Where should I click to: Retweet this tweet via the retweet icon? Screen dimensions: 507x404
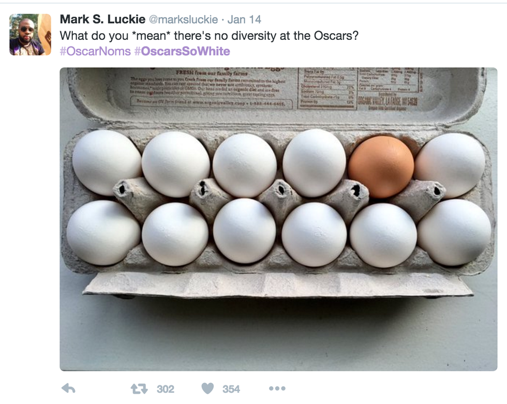point(139,388)
